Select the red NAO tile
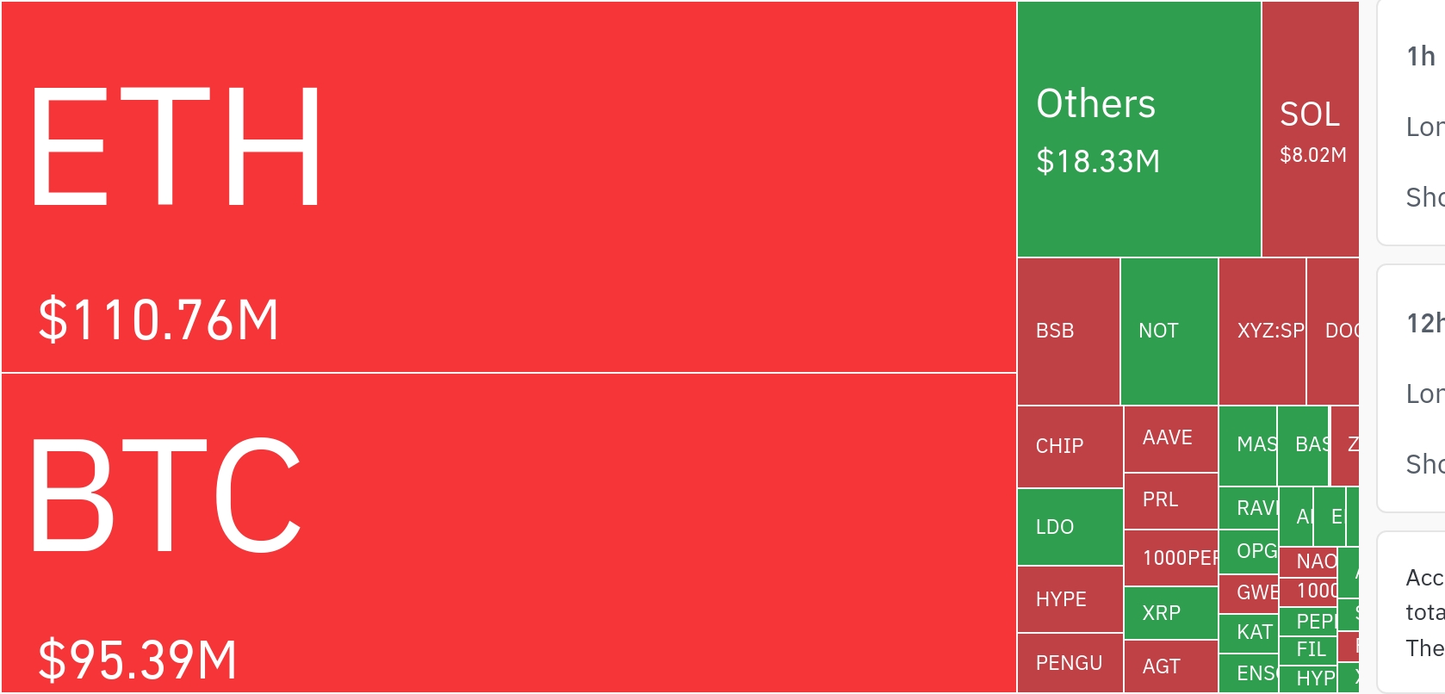The height and width of the screenshot is (694, 1445). (x=1308, y=561)
